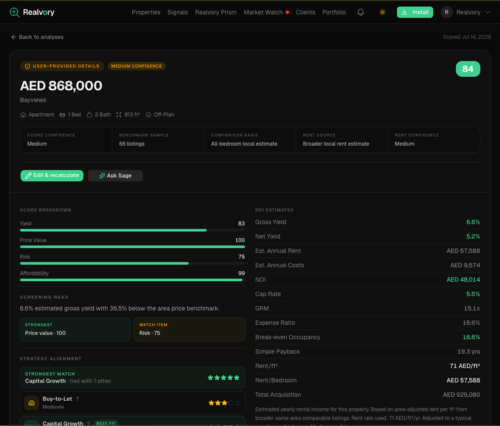Click the Est. Annual Costs AED 9,574 value
Viewport: 500px width, 426px height.
click(x=465, y=265)
